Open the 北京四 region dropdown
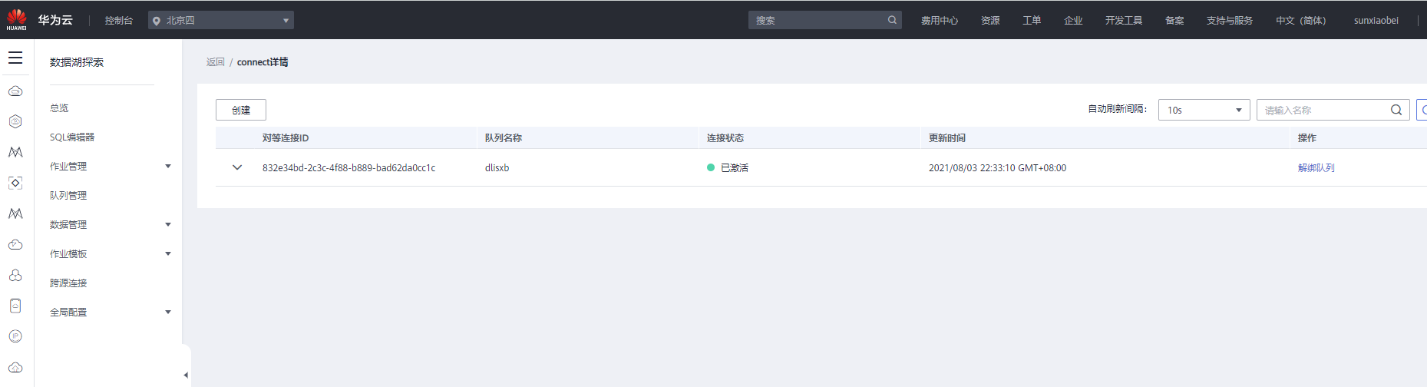The height and width of the screenshot is (387, 1427). (x=221, y=20)
